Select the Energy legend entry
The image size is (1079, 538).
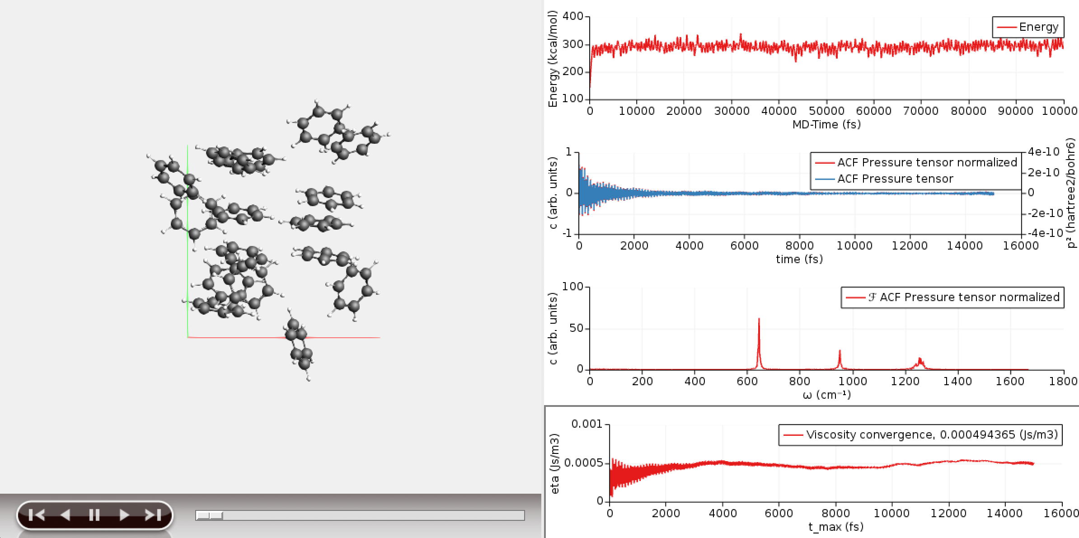[x=1028, y=27]
